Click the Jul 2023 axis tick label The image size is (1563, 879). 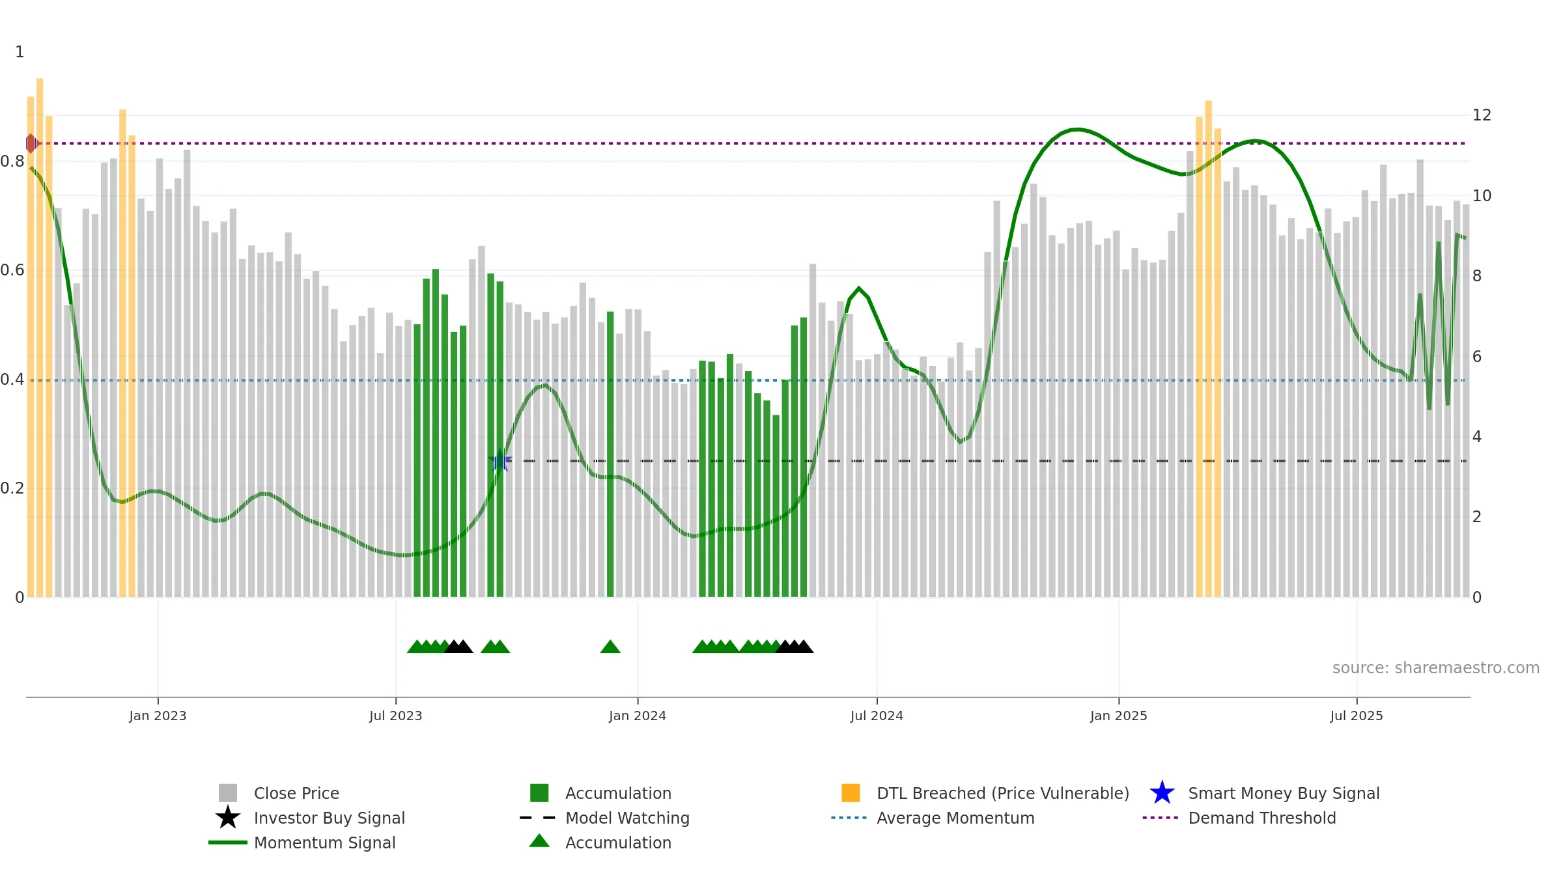tap(396, 716)
